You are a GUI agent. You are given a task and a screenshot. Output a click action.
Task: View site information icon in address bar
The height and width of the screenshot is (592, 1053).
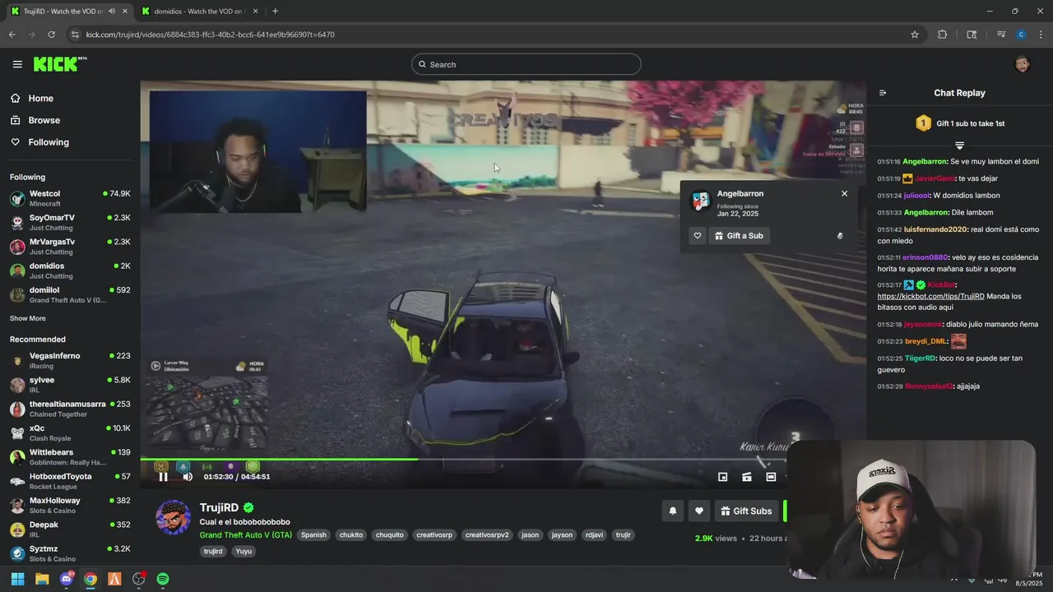(x=75, y=35)
